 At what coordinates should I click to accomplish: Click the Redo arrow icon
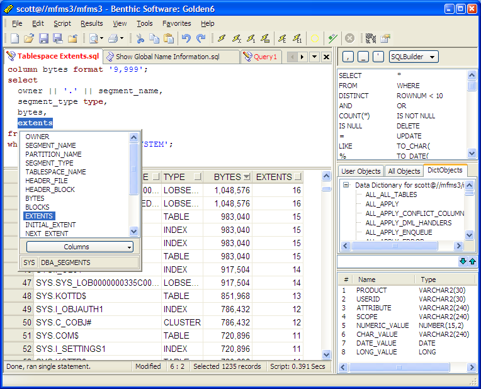tap(201, 39)
